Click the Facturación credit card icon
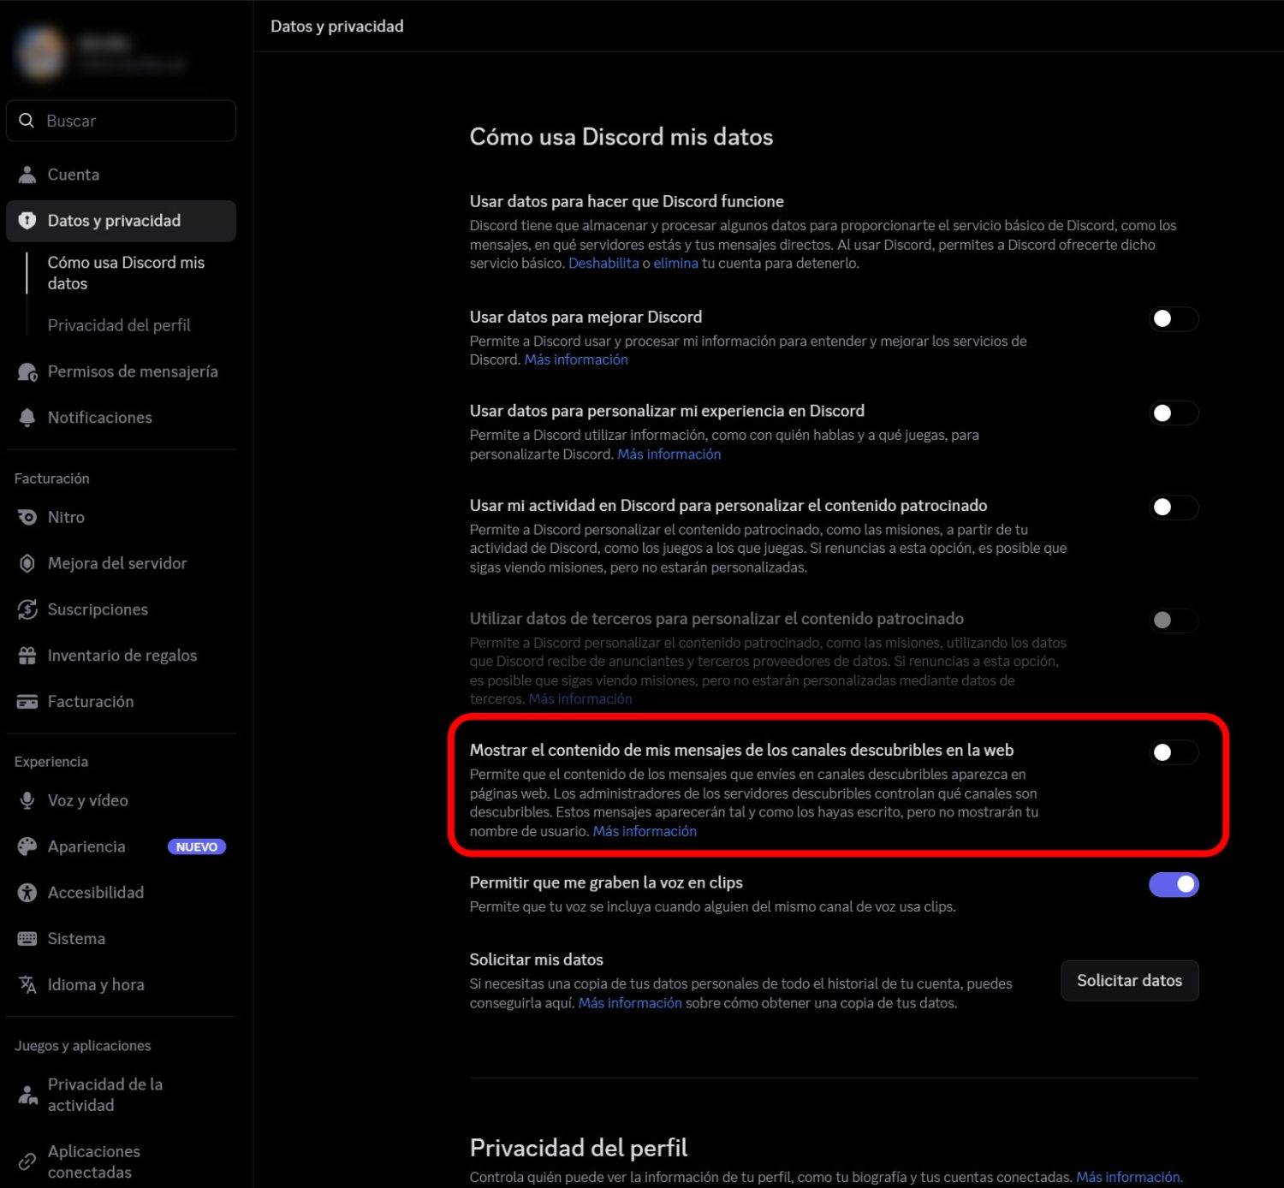 27,702
